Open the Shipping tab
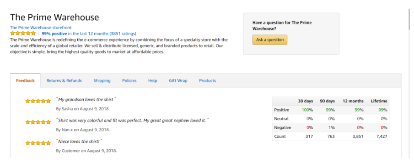The width and height of the screenshot is (414, 167). click(102, 81)
